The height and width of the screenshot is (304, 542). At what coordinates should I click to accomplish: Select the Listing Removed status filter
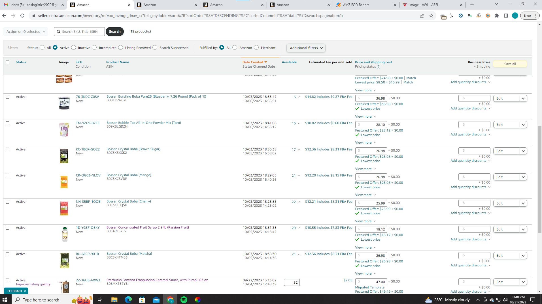(x=121, y=48)
